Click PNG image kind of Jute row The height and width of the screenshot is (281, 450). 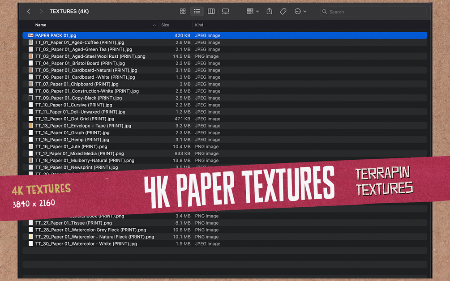coord(206,146)
